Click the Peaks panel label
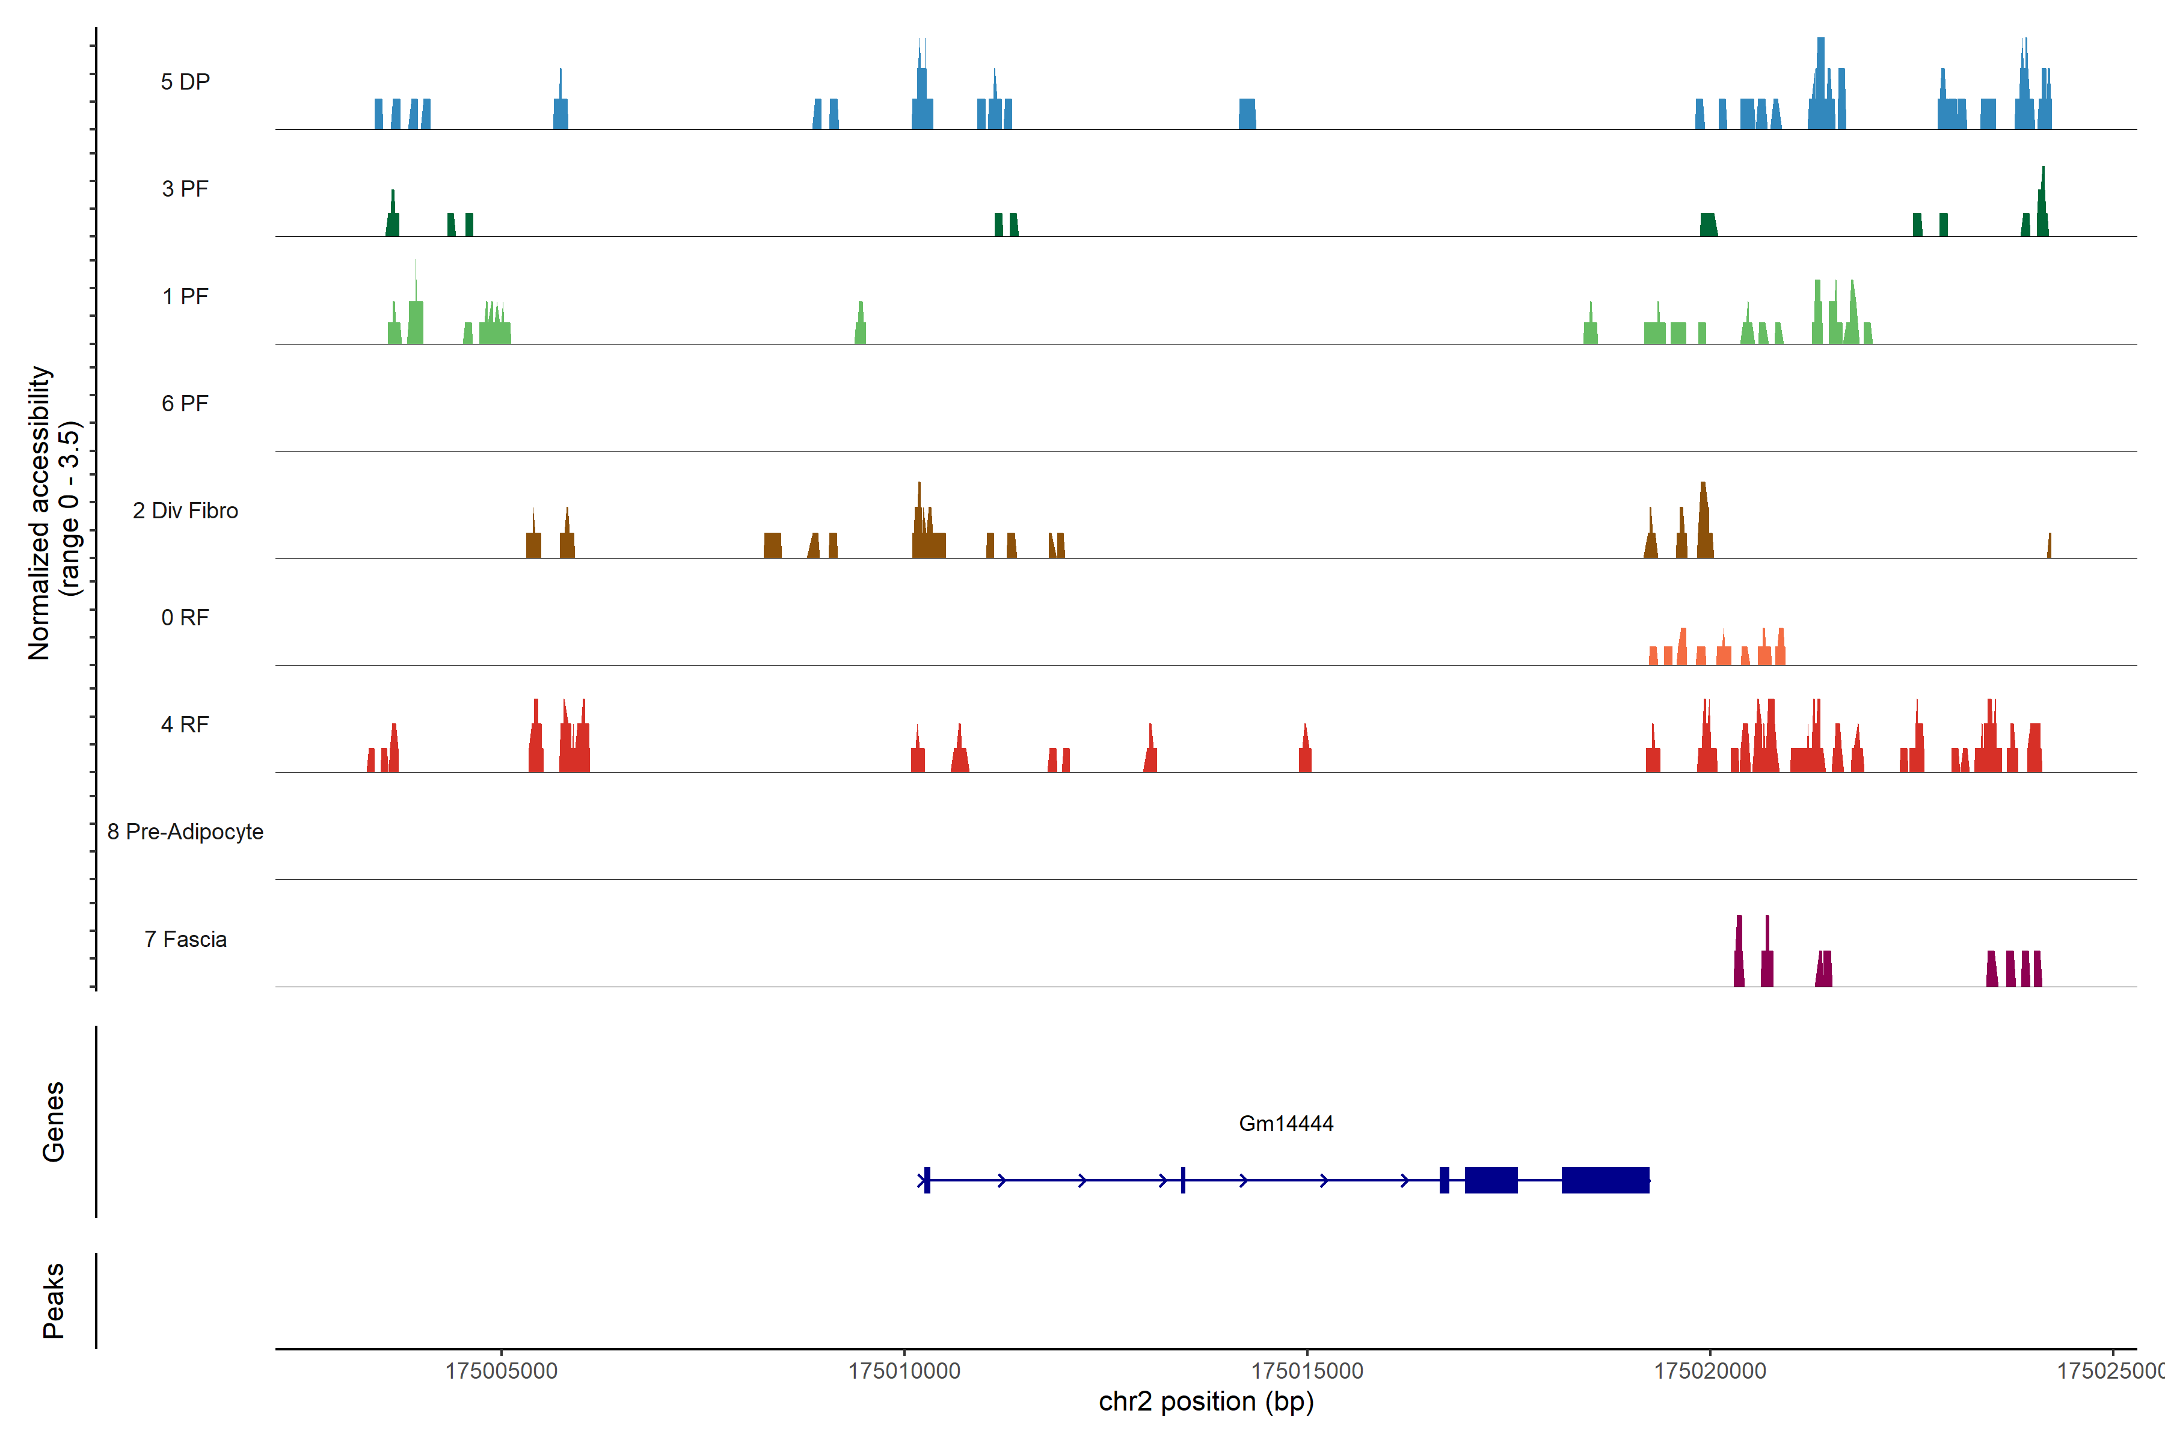 click(54, 1299)
